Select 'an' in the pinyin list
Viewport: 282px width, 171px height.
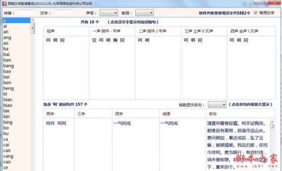coord(16,32)
